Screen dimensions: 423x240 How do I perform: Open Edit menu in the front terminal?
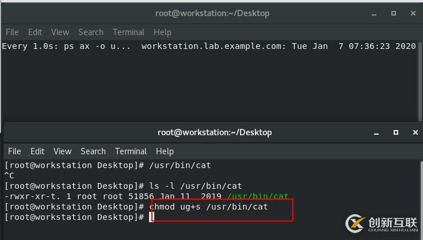pyautogui.click(x=37, y=151)
